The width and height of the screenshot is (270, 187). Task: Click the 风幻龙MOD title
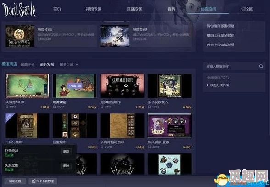[15, 102]
